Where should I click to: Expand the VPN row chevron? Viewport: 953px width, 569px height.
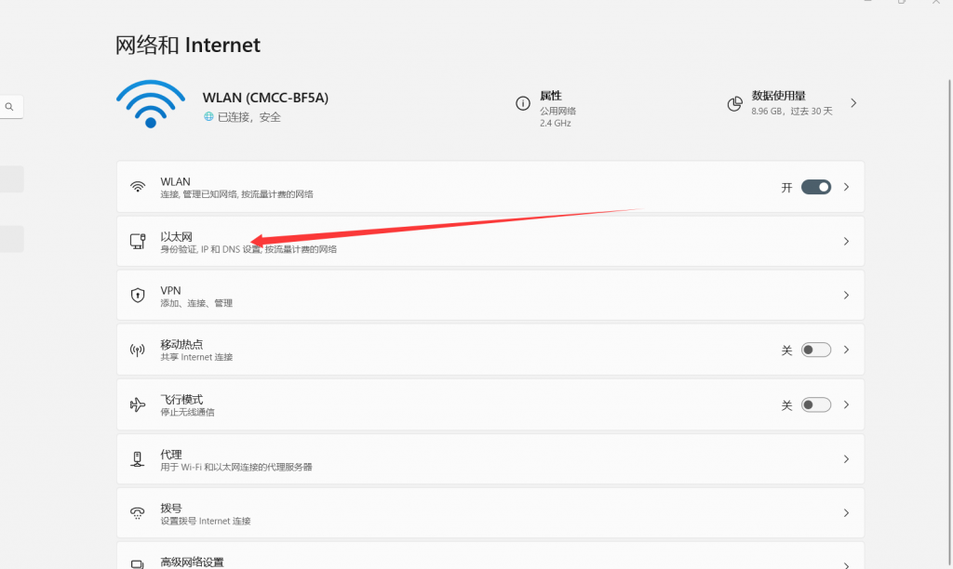846,296
